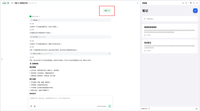Refresh the browser preview panel
The image size is (200, 111).
186,3
